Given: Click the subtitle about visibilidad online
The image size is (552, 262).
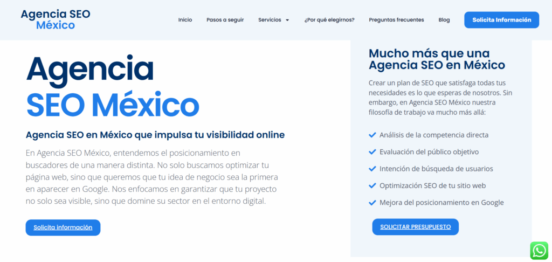Looking at the screenshot, I should 155,135.
